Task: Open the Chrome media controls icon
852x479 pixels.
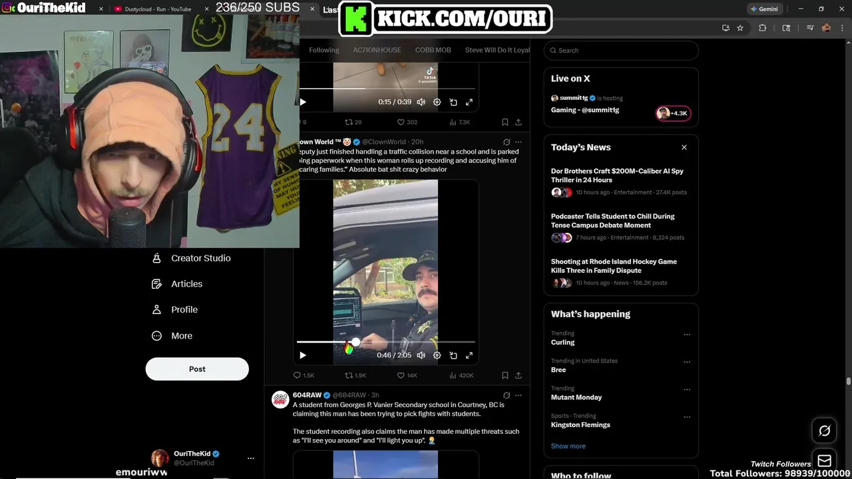Action: pyautogui.click(x=810, y=28)
